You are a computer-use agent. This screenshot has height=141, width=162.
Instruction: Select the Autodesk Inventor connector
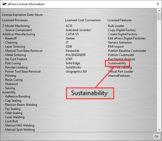pyautogui.click(x=78, y=30)
